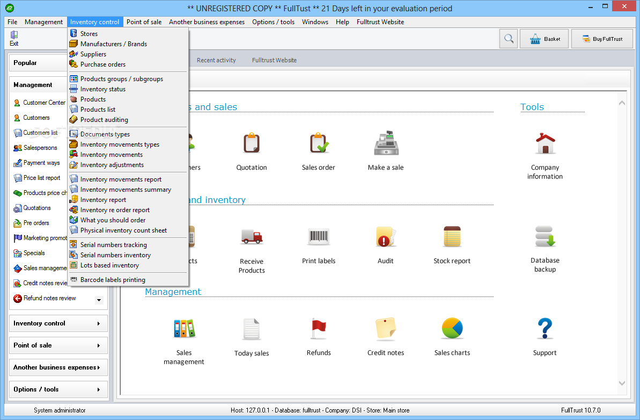Open the Quotation icon

pos(252,144)
